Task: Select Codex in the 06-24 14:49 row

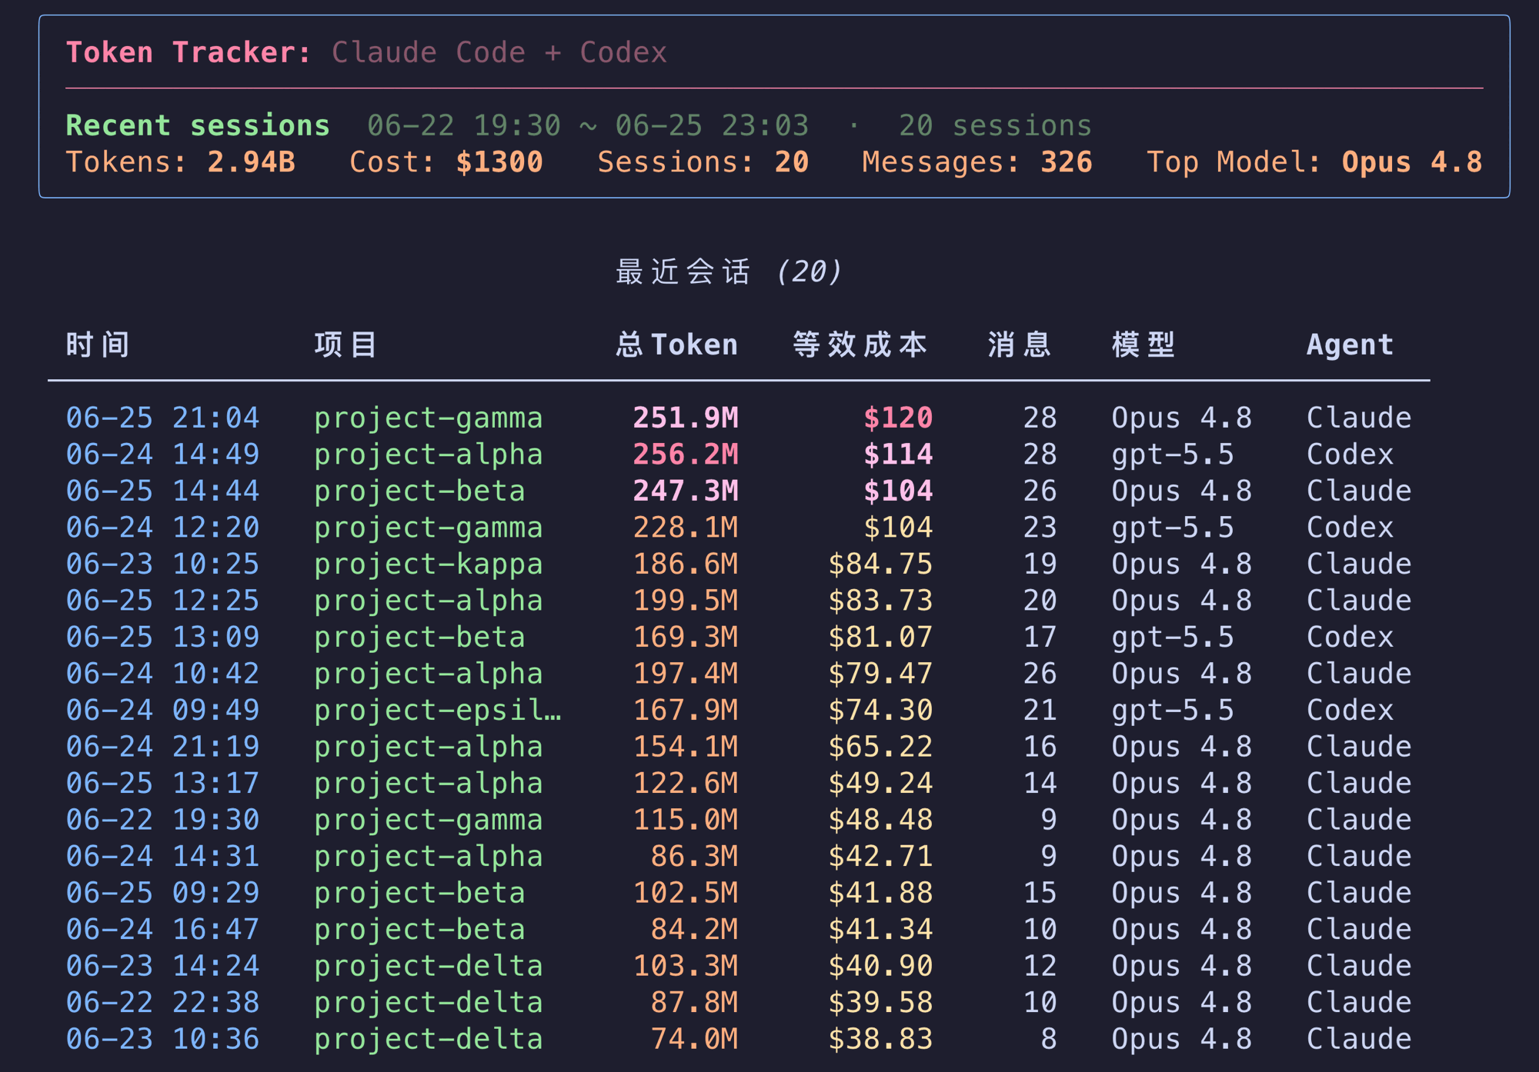Action: coord(1350,454)
